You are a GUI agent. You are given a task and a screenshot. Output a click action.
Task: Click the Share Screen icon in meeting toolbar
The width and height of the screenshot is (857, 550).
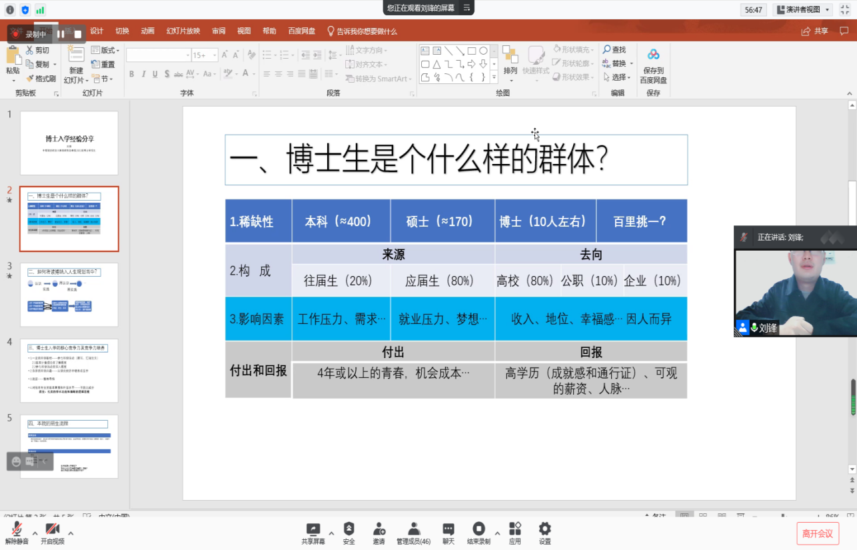pyautogui.click(x=313, y=529)
